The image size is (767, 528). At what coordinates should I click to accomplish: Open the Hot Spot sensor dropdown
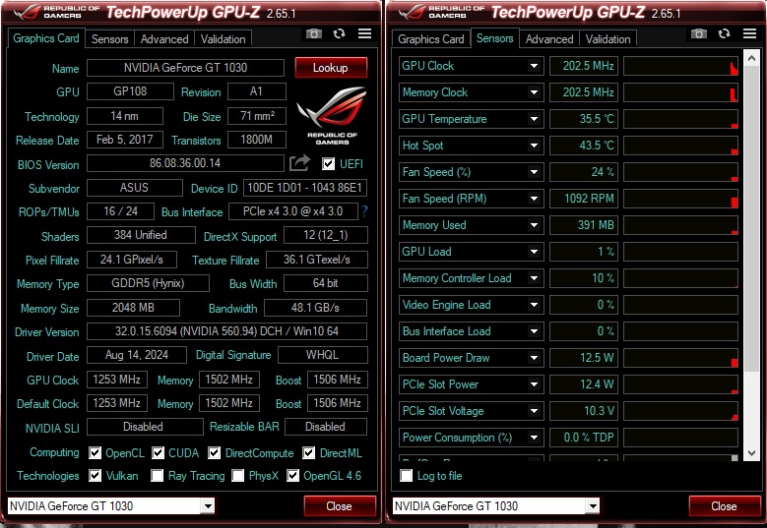click(x=535, y=146)
